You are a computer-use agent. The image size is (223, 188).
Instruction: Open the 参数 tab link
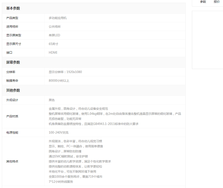click(203, 2)
